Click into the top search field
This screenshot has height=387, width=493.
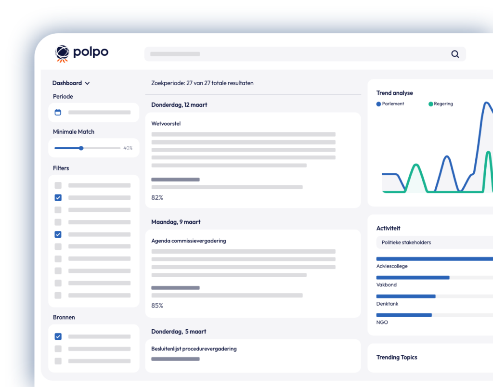[298, 54]
